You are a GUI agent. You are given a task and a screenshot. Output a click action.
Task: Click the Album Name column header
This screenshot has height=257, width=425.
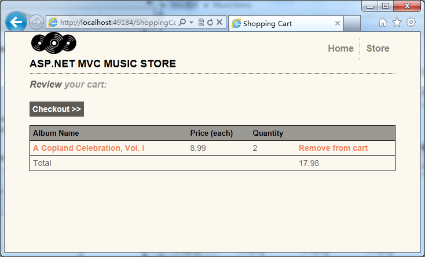56,133
